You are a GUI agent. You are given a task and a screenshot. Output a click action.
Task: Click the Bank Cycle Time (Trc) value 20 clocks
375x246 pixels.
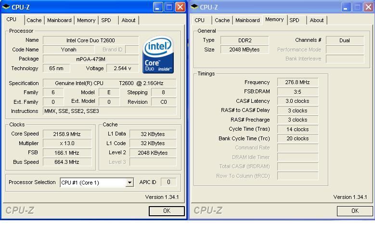click(297, 138)
